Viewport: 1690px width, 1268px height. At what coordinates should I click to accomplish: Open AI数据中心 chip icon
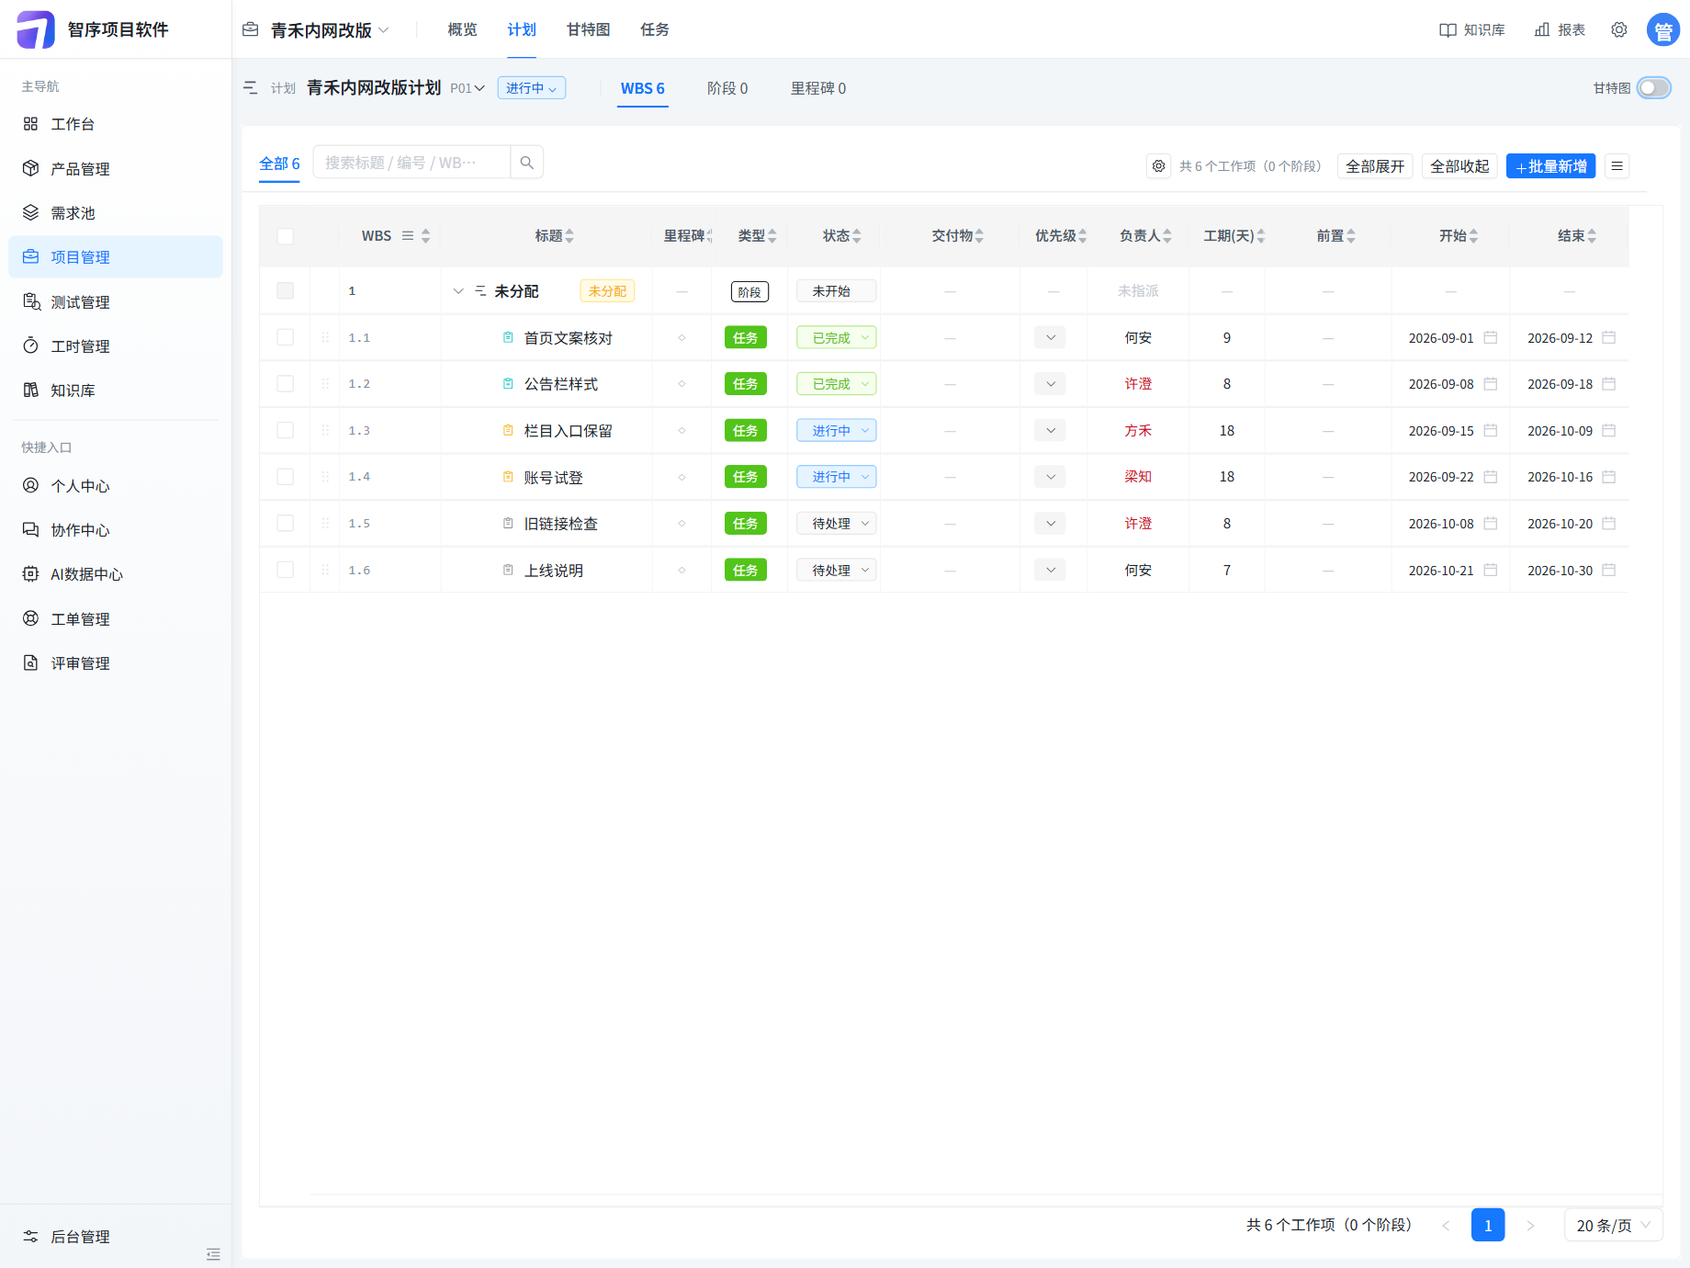pos(30,573)
